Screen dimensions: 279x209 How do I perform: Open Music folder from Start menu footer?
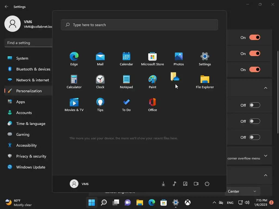pyautogui.click(x=174, y=184)
